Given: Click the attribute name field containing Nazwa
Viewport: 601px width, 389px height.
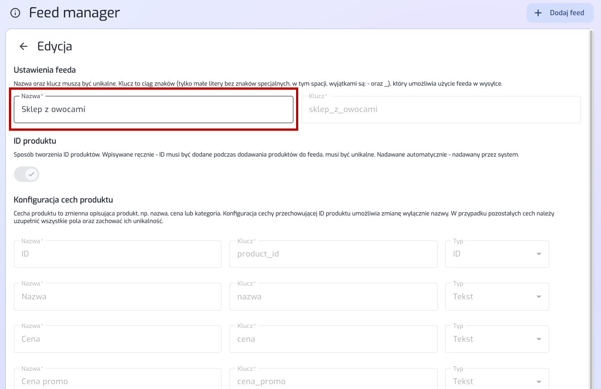Looking at the screenshot, I should coord(117,297).
